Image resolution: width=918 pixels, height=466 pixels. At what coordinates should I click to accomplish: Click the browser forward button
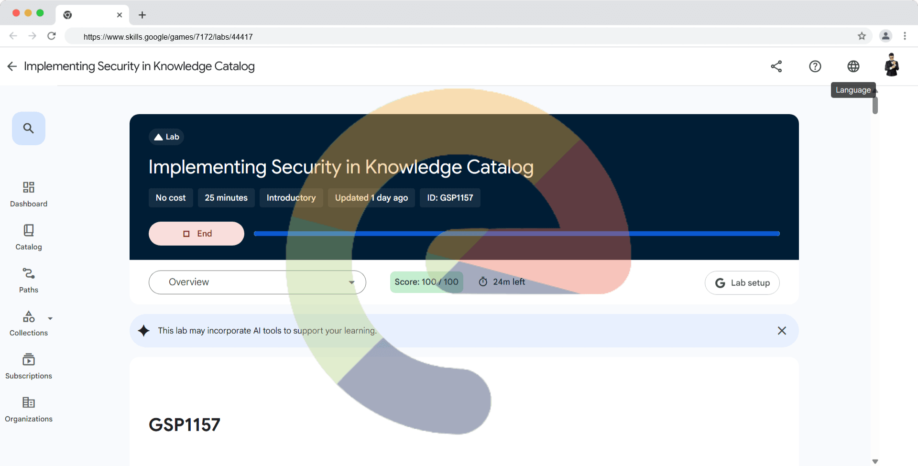coord(32,36)
